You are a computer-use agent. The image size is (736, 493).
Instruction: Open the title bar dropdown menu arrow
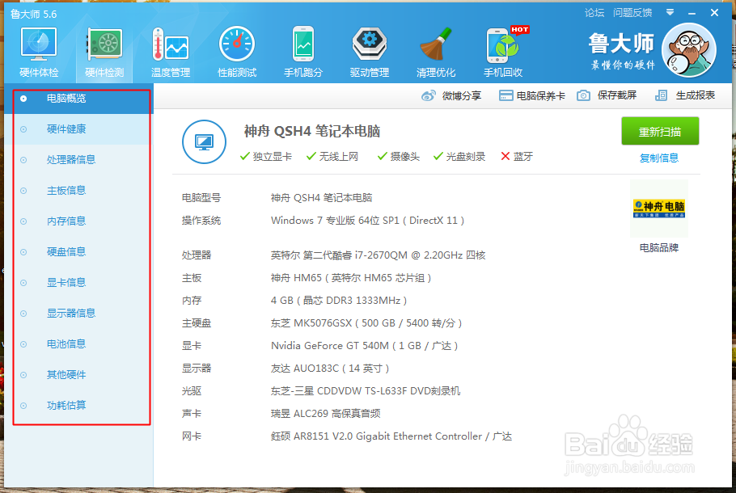pyautogui.click(x=670, y=13)
